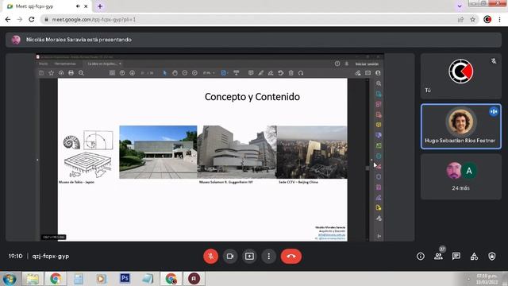The height and width of the screenshot is (286, 508).
Task: Show page thumbnails icon in Acrobat
Action: [112, 73]
